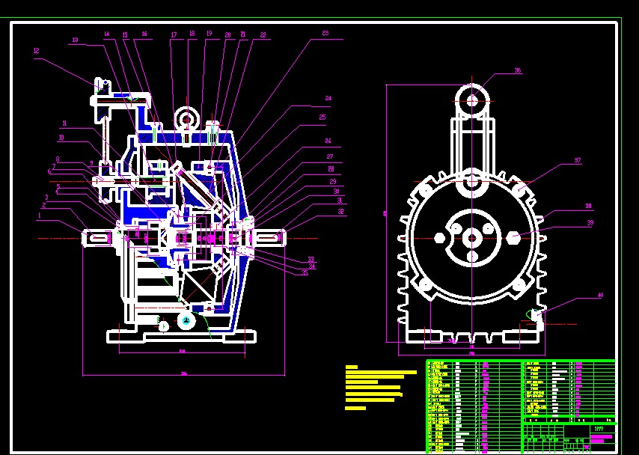639x455 pixels.
Task: Click callout number 6 label
Action: pos(49,171)
